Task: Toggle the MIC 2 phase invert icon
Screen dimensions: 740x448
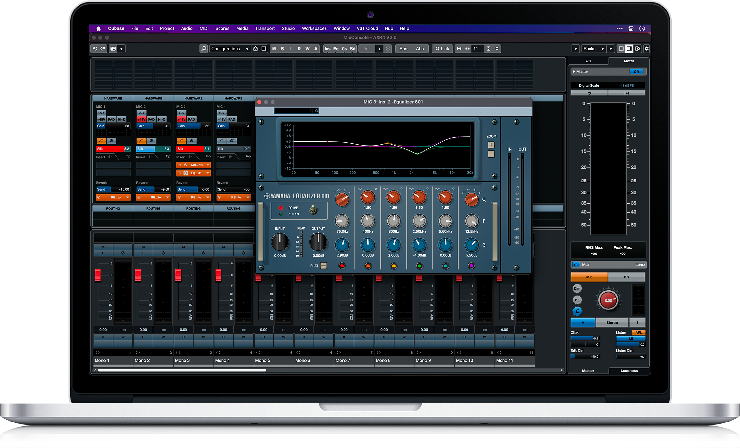Action: coord(151,141)
